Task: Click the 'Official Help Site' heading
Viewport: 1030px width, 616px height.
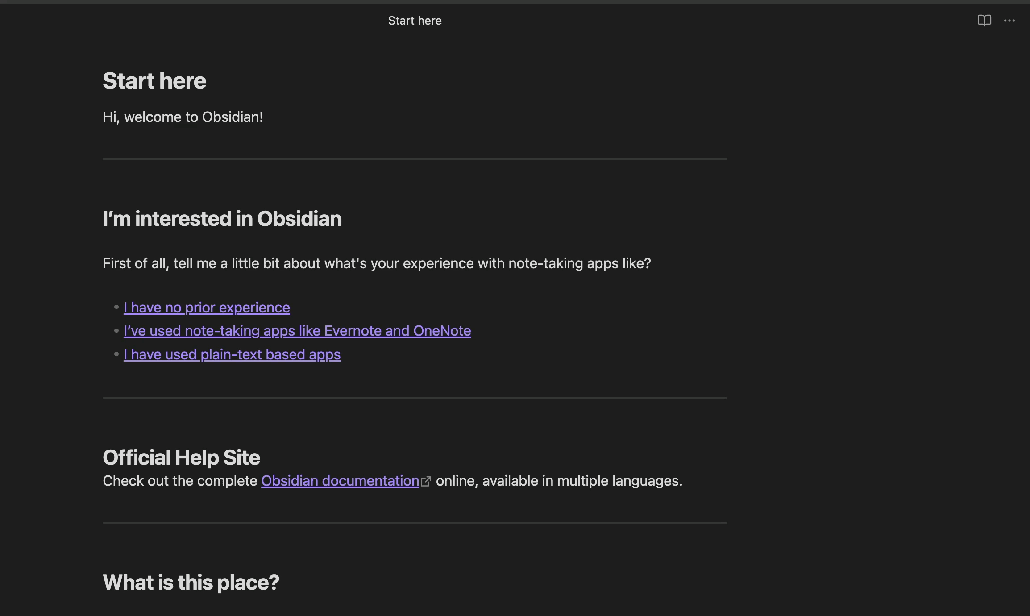Action: [182, 458]
